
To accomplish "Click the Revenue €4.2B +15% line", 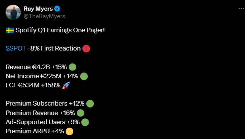I will (36, 67).
